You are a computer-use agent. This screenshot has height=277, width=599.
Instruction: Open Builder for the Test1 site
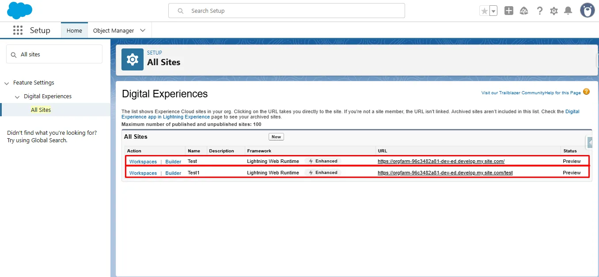click(173, 173)
